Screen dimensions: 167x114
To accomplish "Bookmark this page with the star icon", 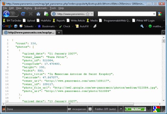I will click(87, 14).
